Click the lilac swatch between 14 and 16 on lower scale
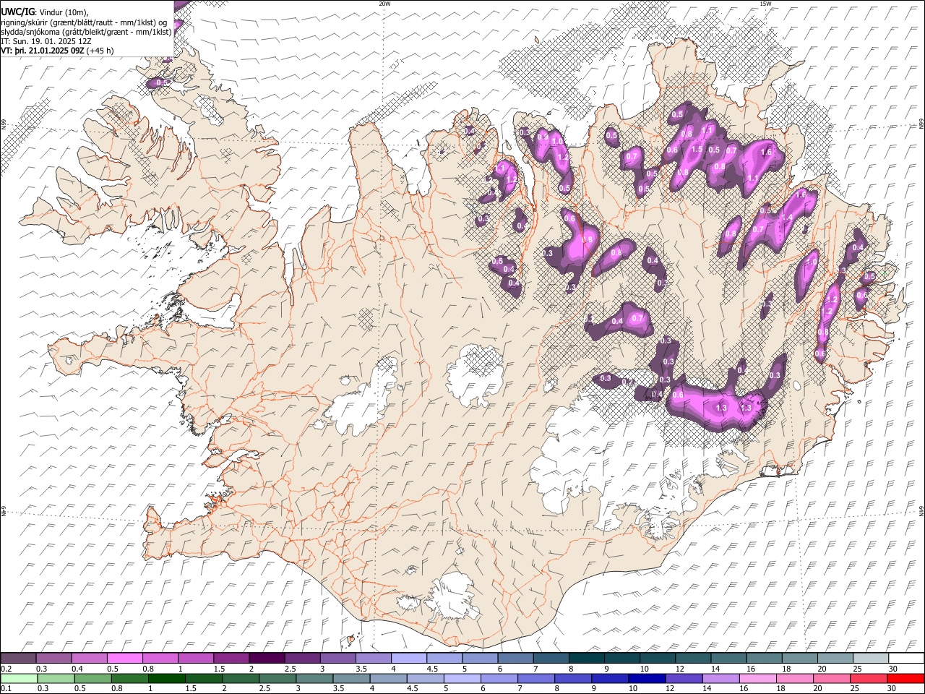 pyautogui.click(x=720, y=679)
